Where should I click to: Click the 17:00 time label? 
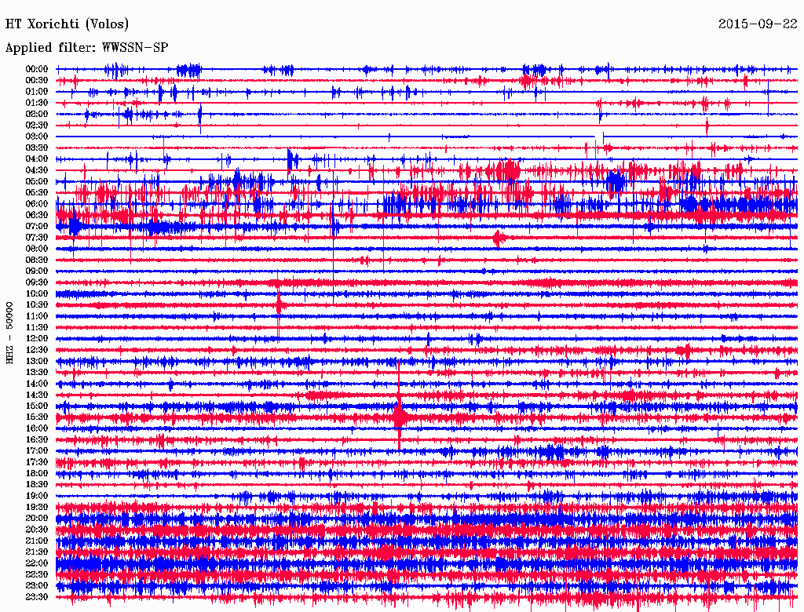(37, 451)
